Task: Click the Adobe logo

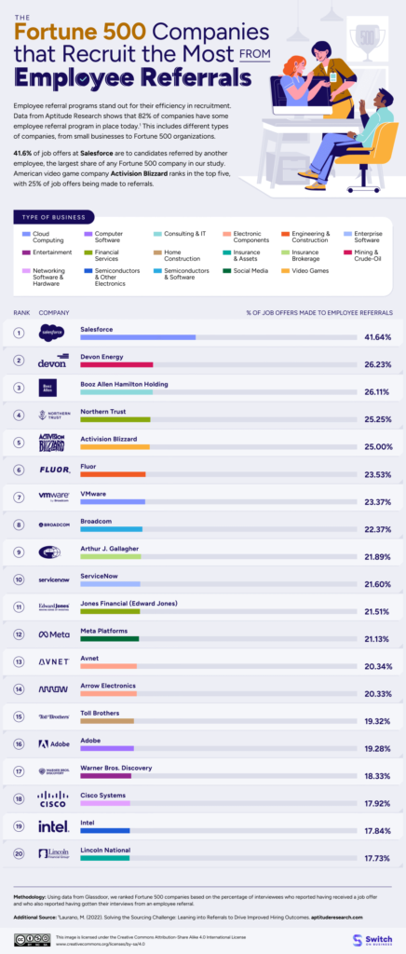Action: point(51,743)
